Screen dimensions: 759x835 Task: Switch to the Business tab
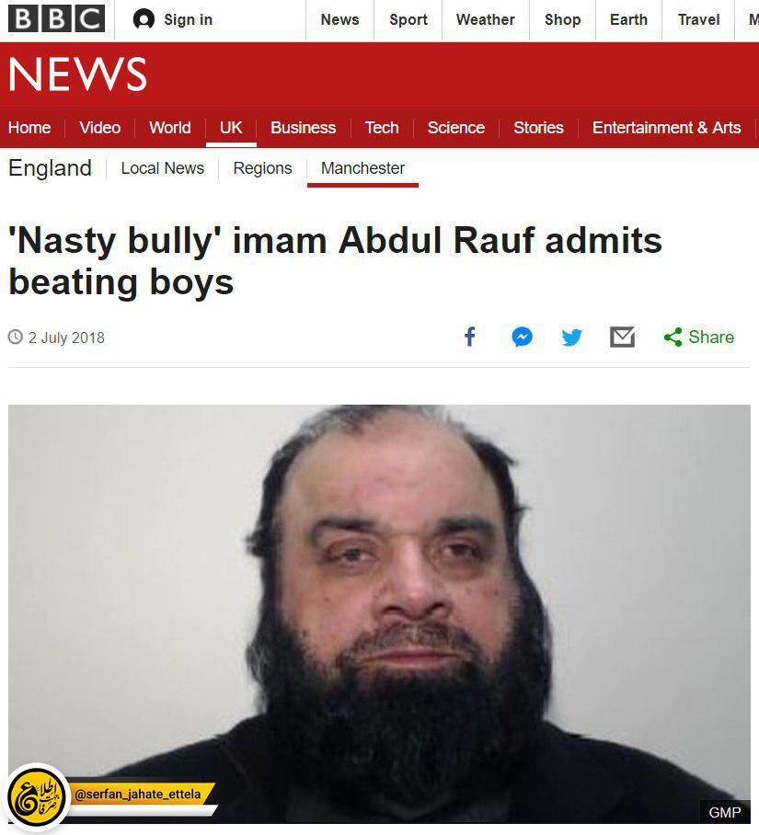pos(303,128)
